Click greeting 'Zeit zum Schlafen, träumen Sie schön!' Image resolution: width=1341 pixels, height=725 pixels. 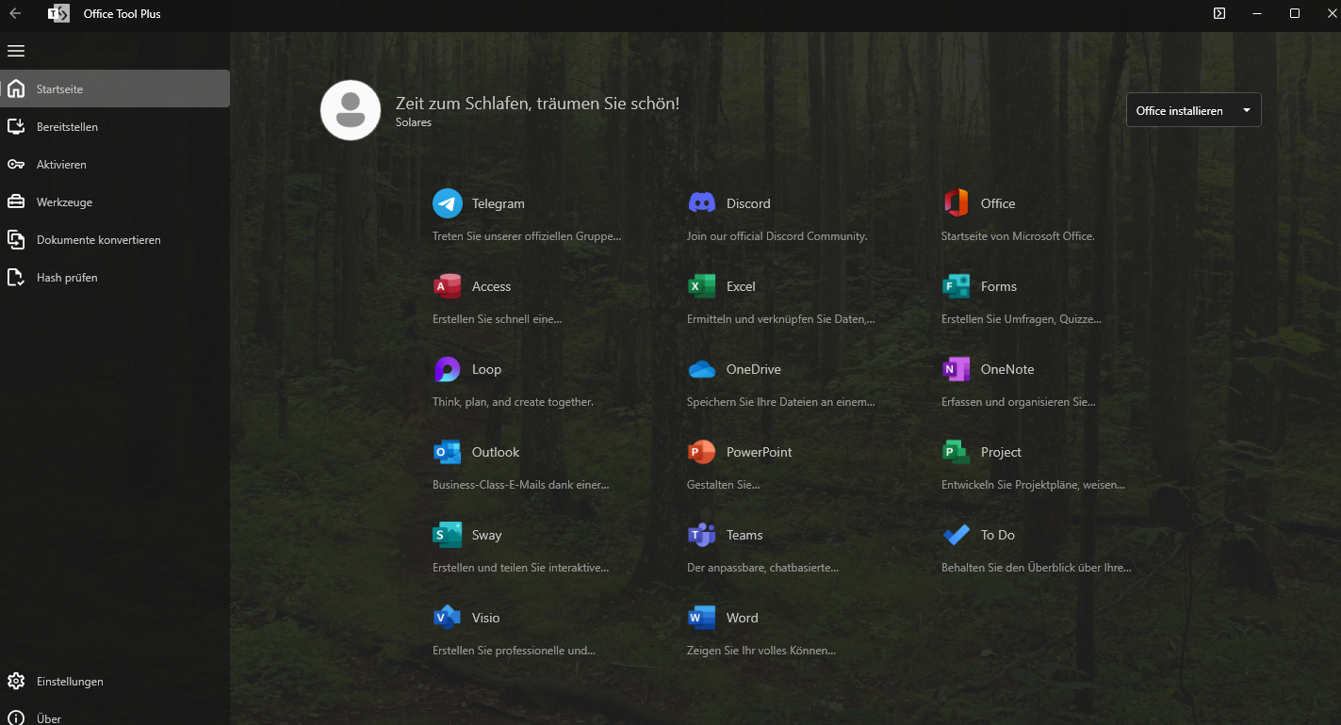click(537, 104)
